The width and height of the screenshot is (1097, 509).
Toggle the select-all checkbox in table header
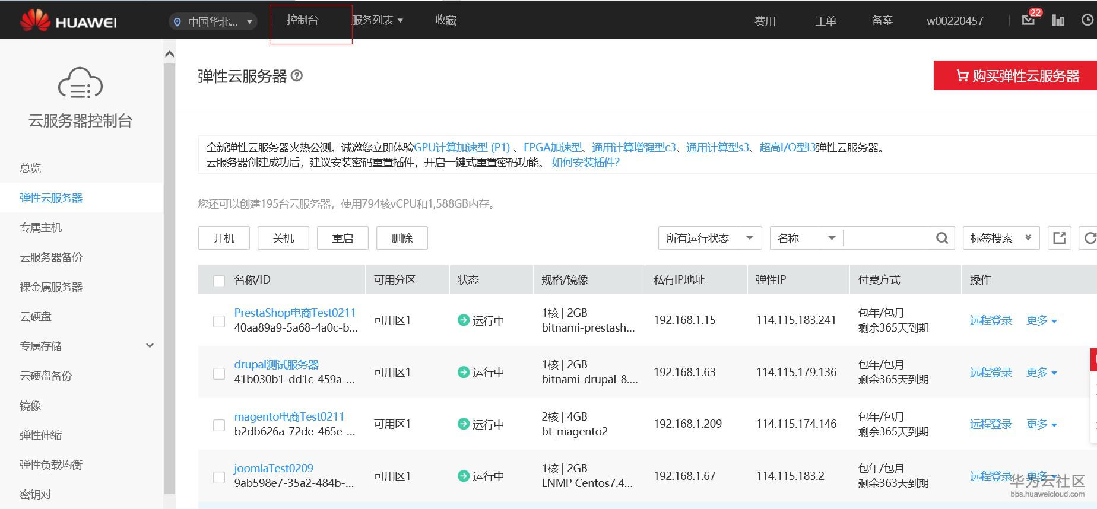[x=219, y=281]
